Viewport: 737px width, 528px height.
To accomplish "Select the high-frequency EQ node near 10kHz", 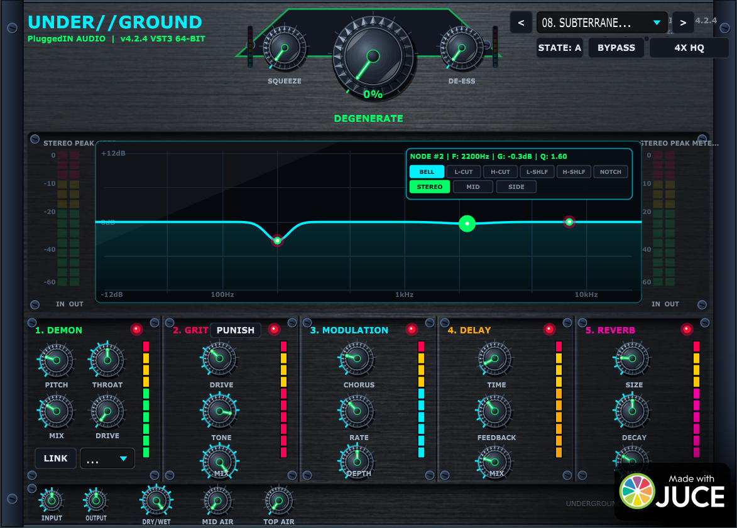I will click(x=569, y=222).
